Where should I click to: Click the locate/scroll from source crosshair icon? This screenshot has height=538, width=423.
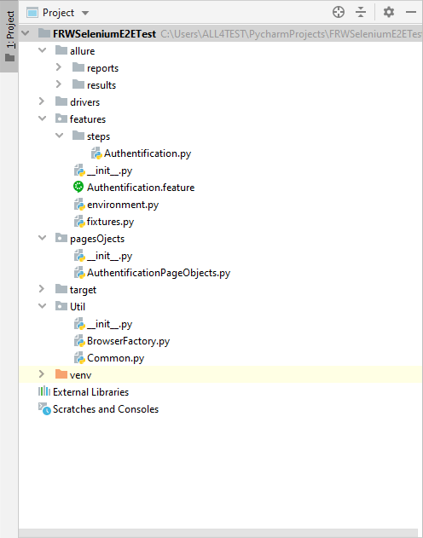(x=339, y=12)
